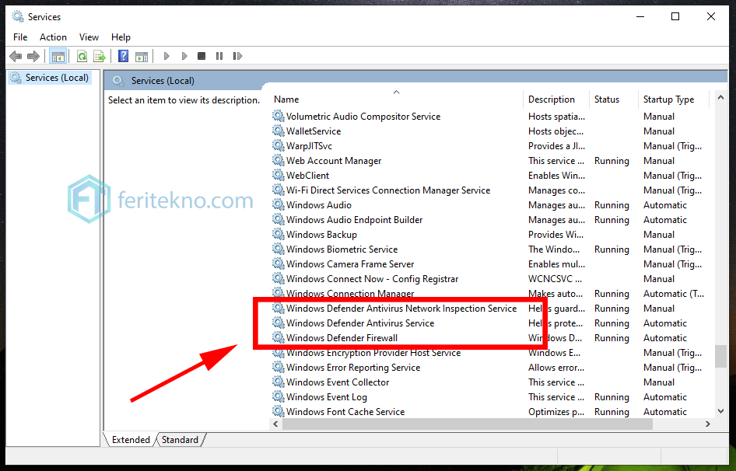The height and width of the screenshot is (471, 736).
Task: Click the second play icon next to Start Service
Action: pyautogui.click(x=184, y=56)
